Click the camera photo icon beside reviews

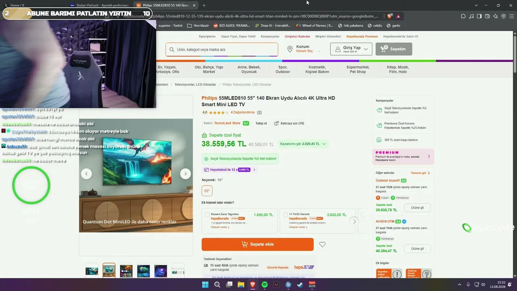click(259, 112)
